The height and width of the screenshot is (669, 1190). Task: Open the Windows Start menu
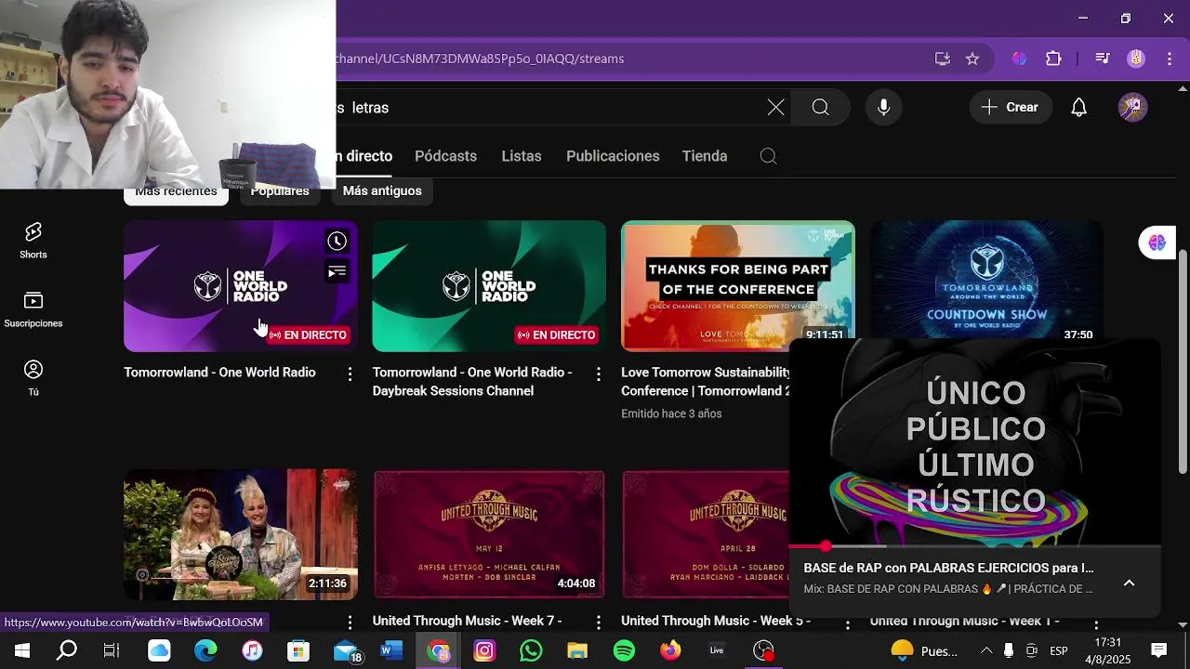21,650
